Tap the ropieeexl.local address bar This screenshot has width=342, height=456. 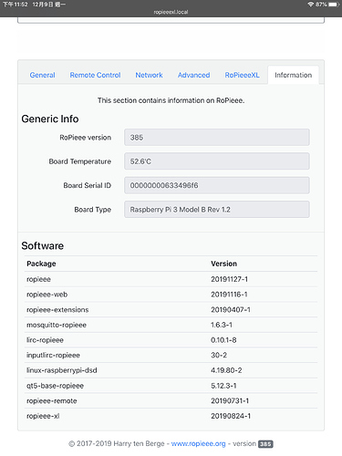click(x=171, y=12)
